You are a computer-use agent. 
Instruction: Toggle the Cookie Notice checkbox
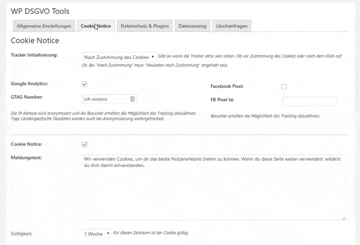84,144
